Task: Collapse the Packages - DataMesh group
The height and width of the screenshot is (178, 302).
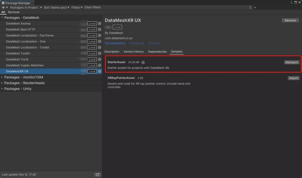Action: (x=2, y=18)
